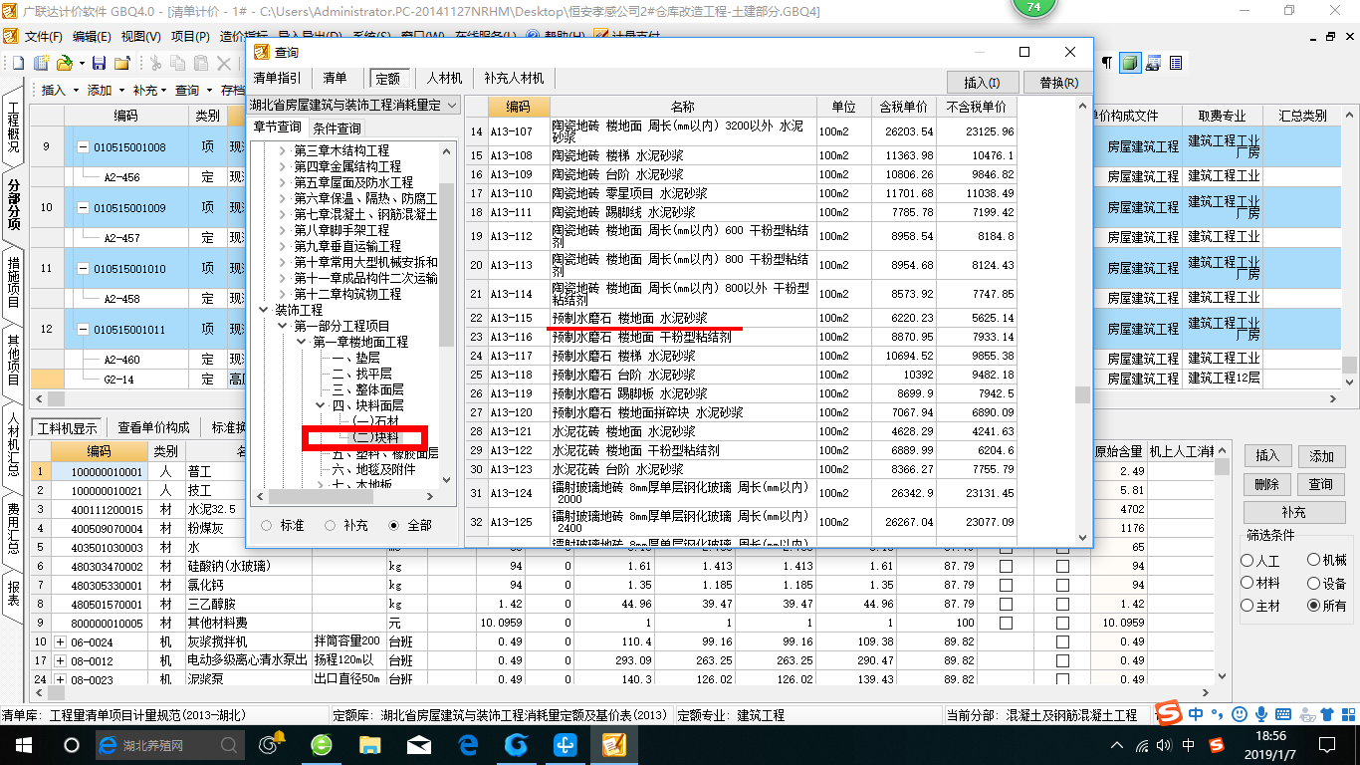Switch to the 人材机 tab in query dialog

[445, 78]
